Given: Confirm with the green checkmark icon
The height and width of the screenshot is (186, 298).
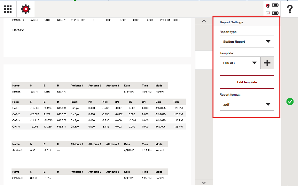Looking at the screenshot, I should (290, 102).
